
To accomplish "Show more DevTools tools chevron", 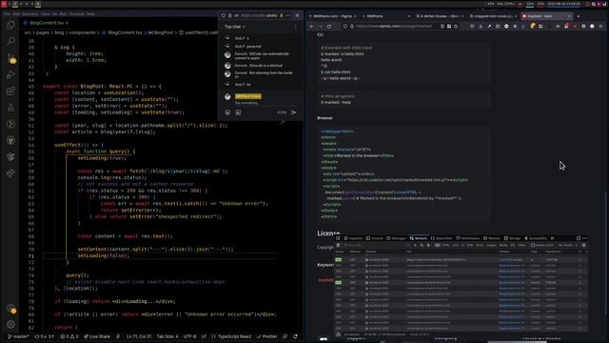I will tap(552, 238).
